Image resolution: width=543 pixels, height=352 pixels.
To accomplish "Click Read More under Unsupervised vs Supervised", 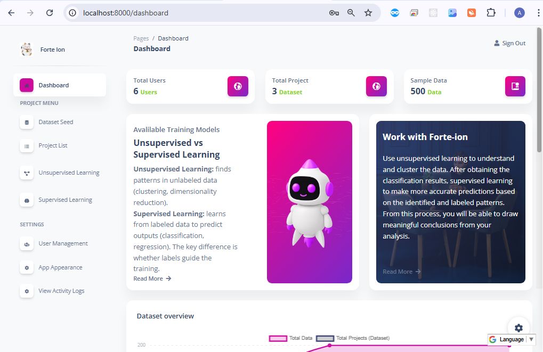I will click(152, 279).
